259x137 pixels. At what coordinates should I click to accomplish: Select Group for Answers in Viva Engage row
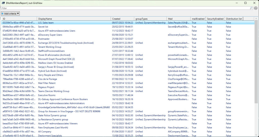click(128, 111)
